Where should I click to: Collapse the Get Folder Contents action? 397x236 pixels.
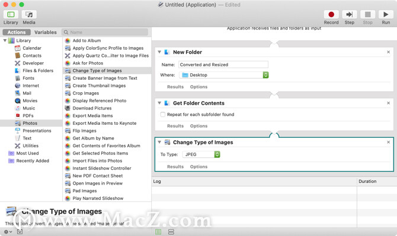(x=159, y=103)
